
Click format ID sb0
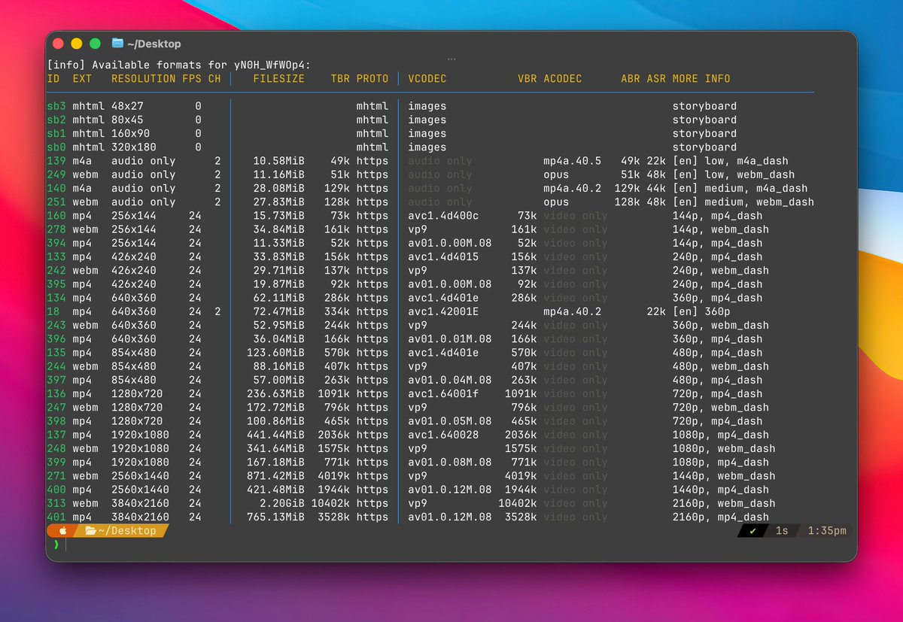point(56,147)
